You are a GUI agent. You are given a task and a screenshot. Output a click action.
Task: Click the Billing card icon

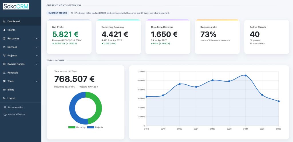tap(4, 90)
